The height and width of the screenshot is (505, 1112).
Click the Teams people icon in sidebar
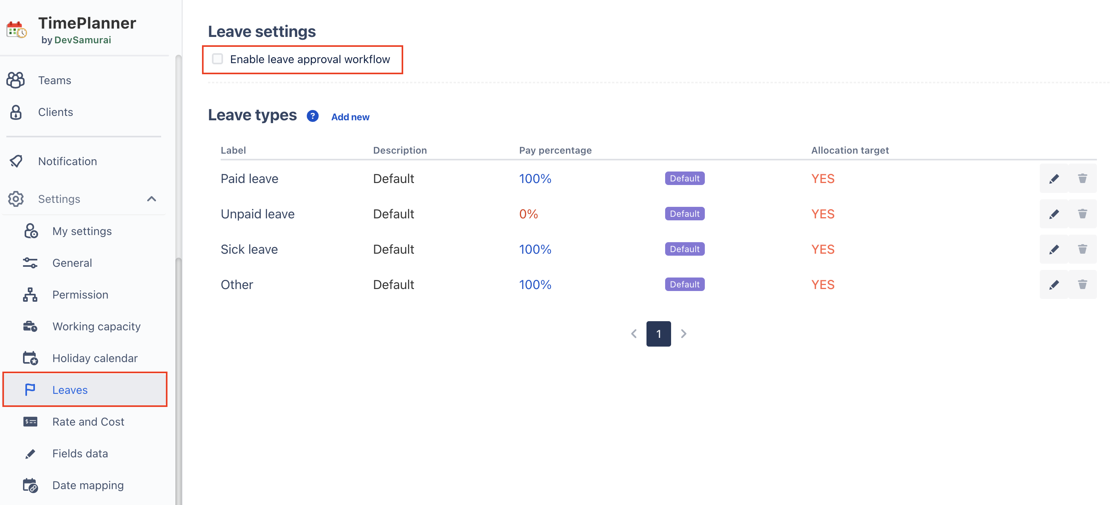[15, 80]
